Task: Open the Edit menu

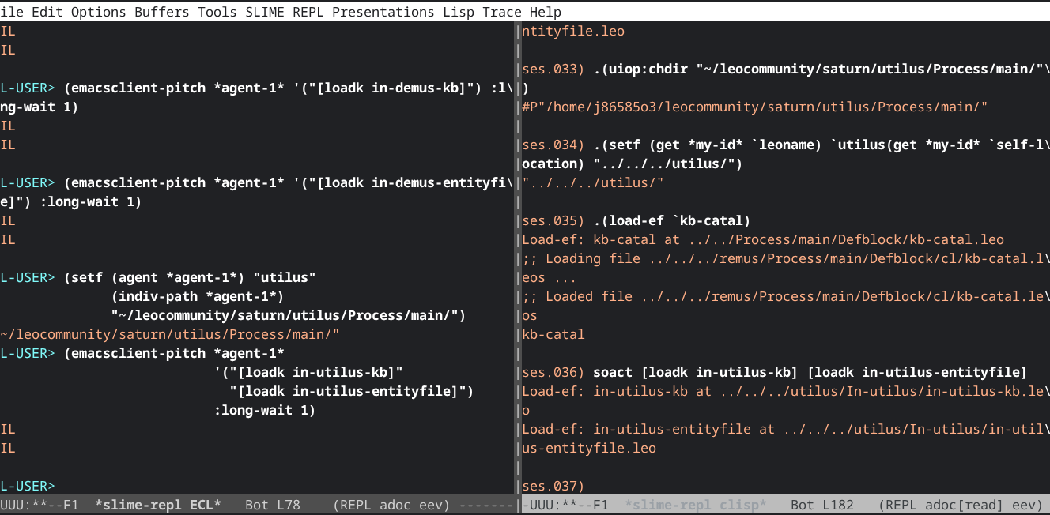Action: click(47, 12)
